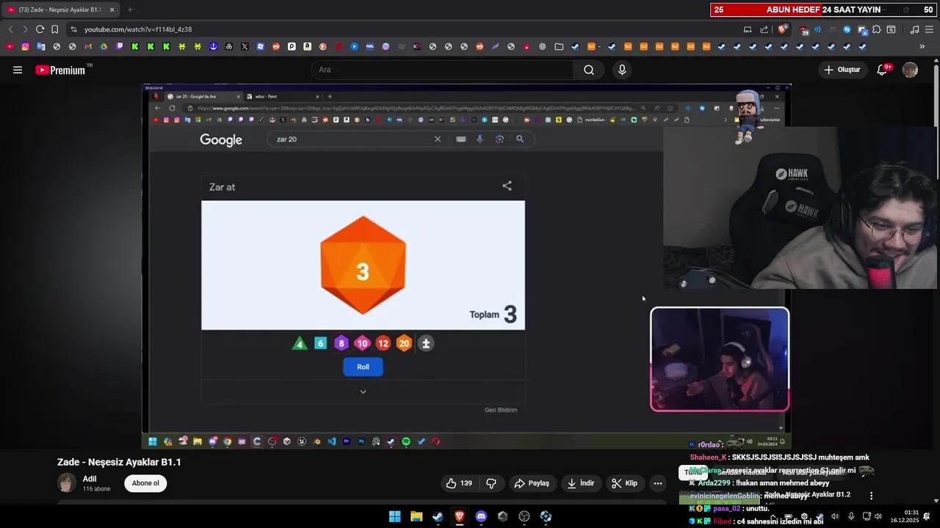This screenshot has height=528, width=940.
Task: Open the Roblox bookmark
Action: [x=260, y=46]
